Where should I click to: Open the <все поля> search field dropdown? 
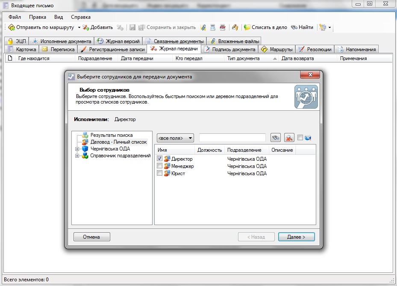(x=175, y=138)
